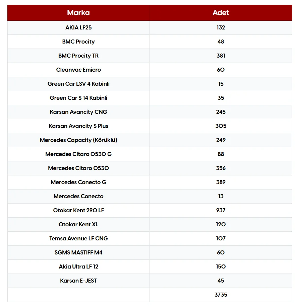
Task: Click the Akia Ultra LF 12 cell
Action: pos(78,266)
